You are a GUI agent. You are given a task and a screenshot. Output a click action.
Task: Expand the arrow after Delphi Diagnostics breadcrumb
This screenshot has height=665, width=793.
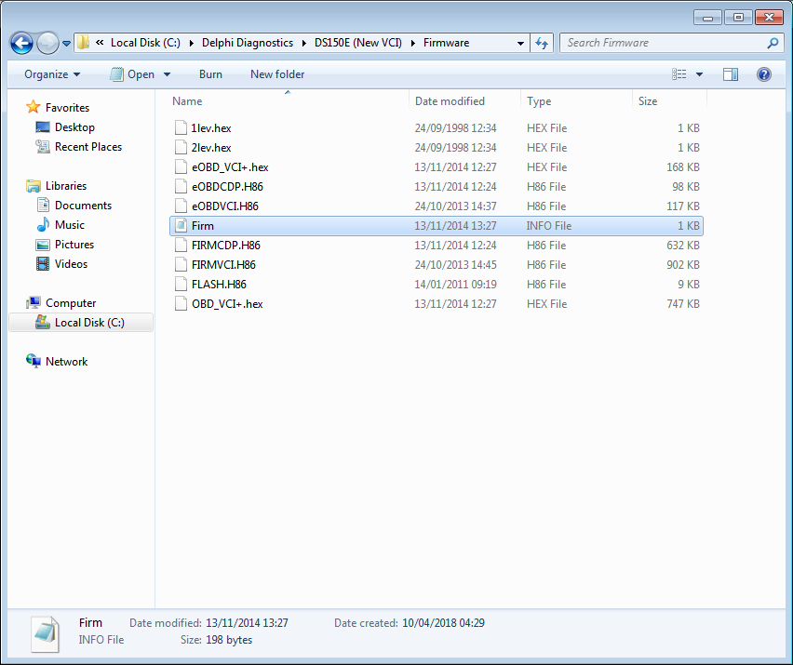point(304,44)
